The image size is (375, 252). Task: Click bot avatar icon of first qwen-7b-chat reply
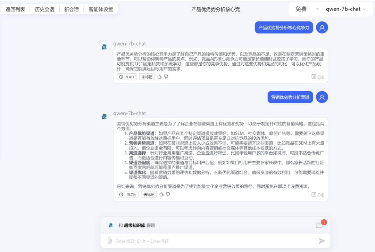[104, 47]
